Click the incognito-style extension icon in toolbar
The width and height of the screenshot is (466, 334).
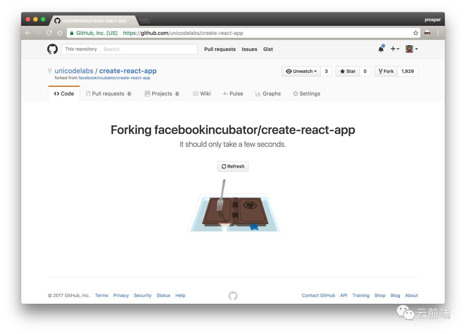(427, 33)
